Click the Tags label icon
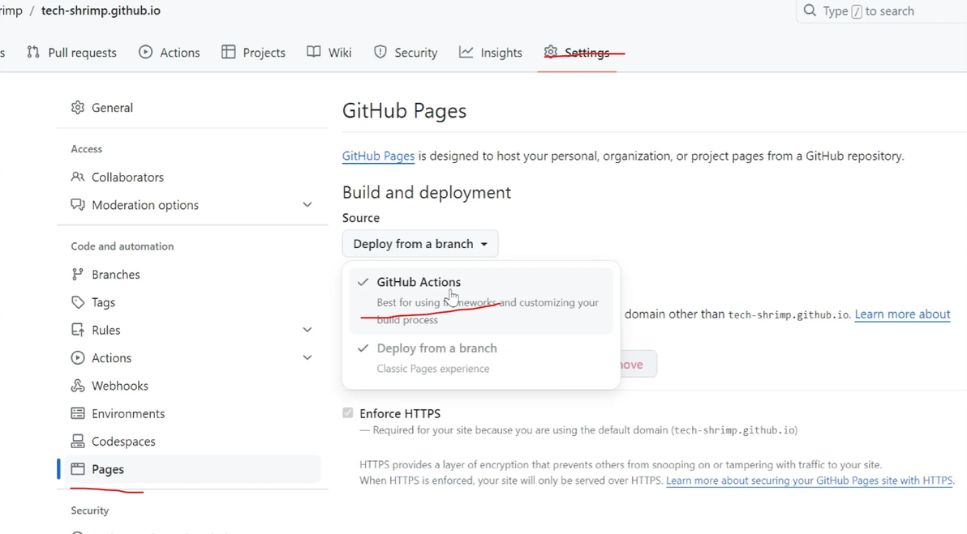967x534 pixels. [78, 302]
